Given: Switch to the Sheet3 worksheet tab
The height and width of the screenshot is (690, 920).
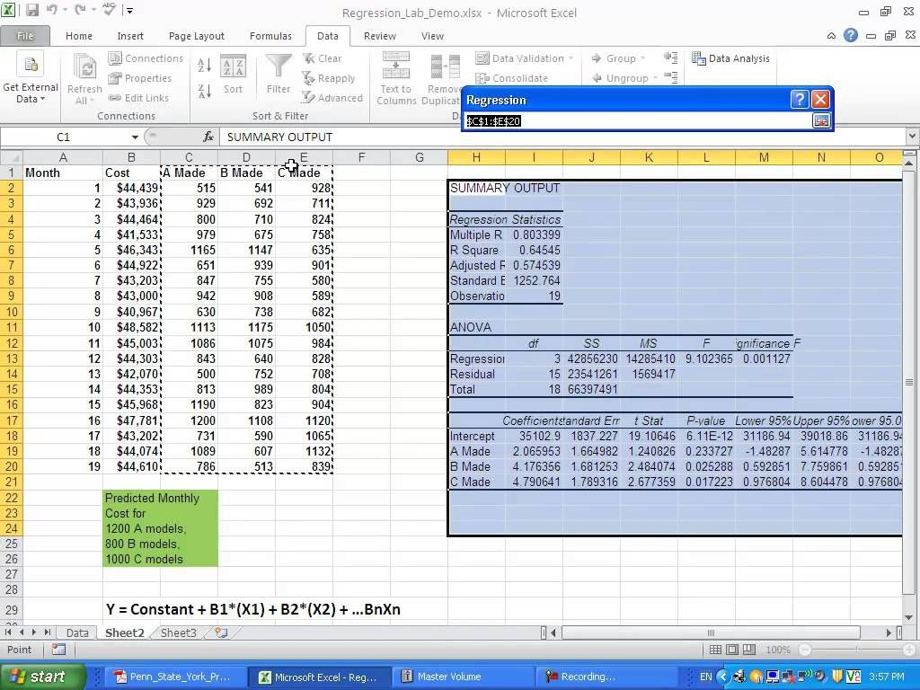Looking at the screenshot, I should click(178, 632).
